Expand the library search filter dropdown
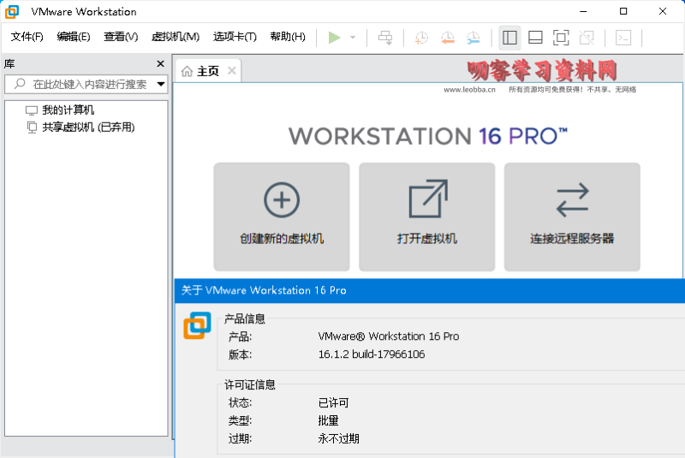The image size is (685, 458). pos(161,84)
